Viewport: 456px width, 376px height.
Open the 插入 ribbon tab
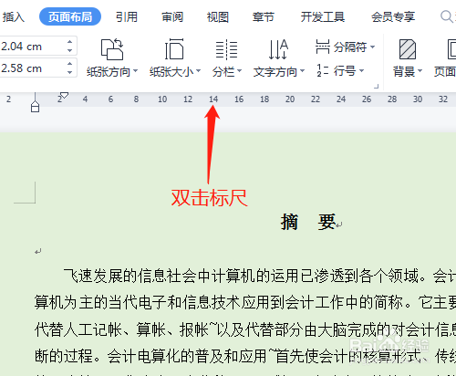[14, 17]
